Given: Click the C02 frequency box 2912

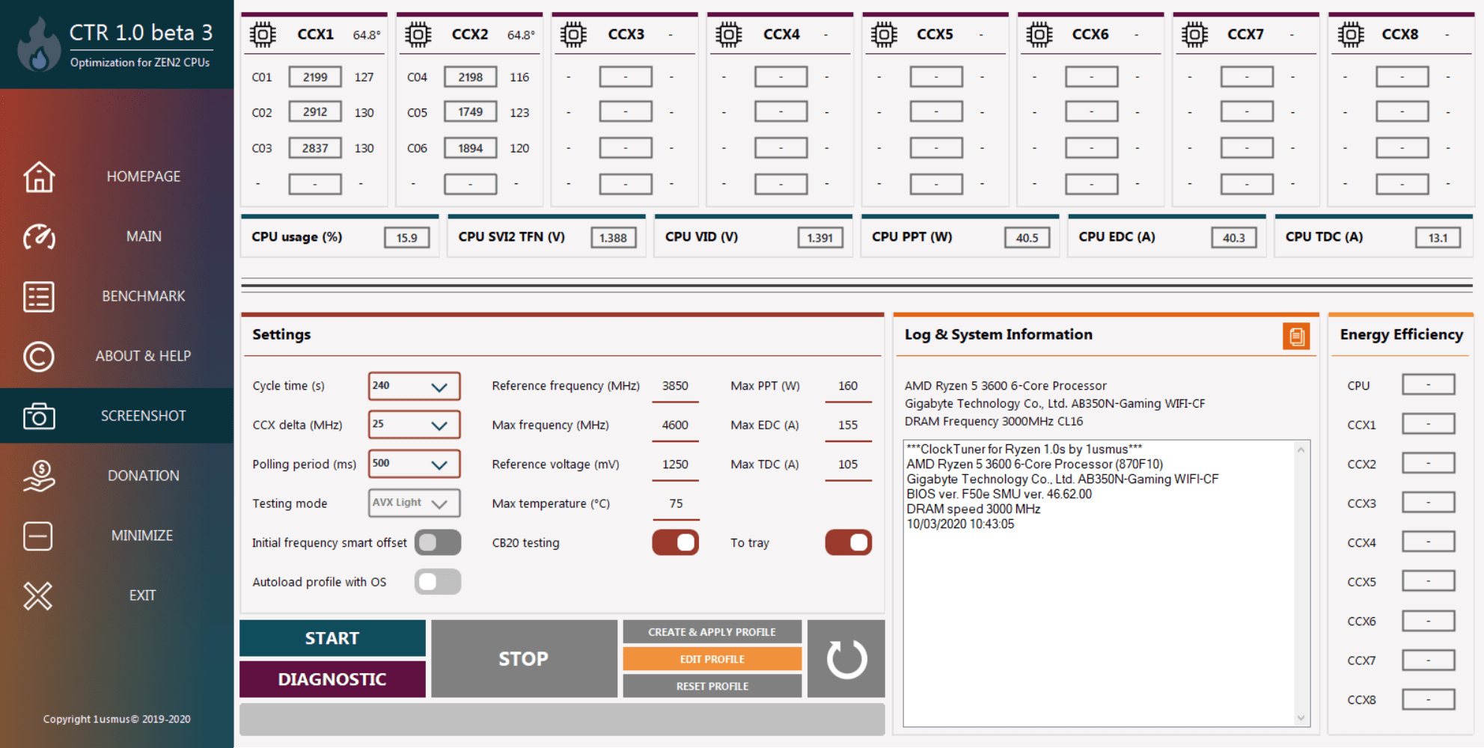Looking at the screenshot, I should [315, 112].
